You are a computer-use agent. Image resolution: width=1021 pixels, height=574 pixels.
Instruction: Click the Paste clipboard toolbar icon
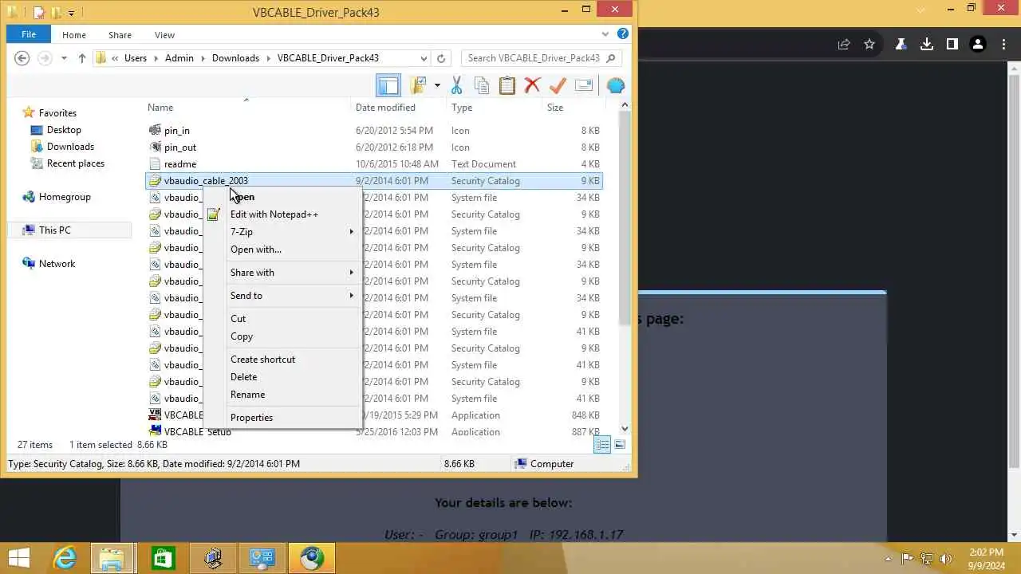(507, 85)
